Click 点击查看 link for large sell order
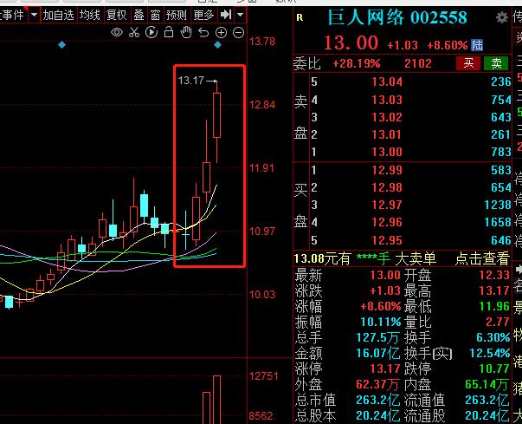This screenshot has height=424, width=522. point(483,258)
